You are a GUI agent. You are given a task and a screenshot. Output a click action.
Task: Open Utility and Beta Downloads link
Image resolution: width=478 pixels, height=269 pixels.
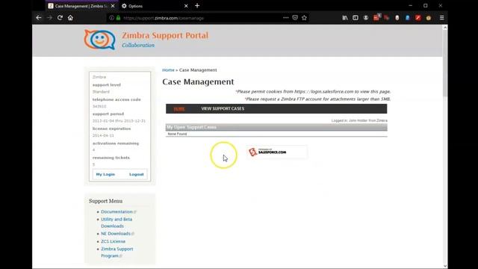point(117,223)
